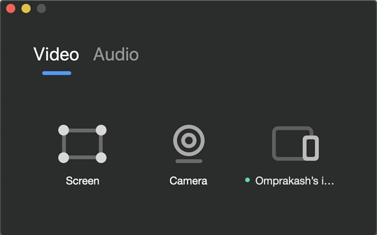This screenshot has height=235, width=377.
Task: Close the window with the red button
Action: pos(11,9)
